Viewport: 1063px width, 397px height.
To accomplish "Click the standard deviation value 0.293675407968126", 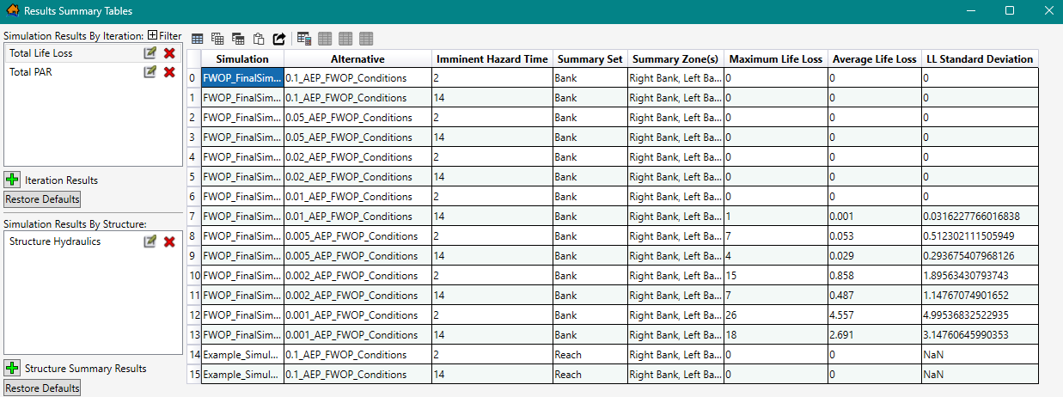I will (980, 256).
